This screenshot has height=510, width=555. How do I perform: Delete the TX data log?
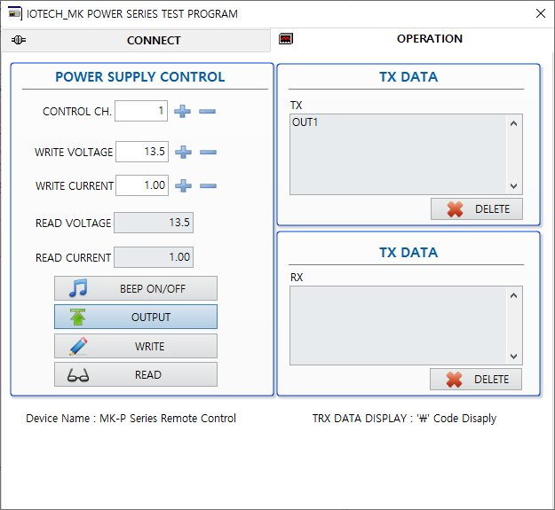[x=476, y=209]
